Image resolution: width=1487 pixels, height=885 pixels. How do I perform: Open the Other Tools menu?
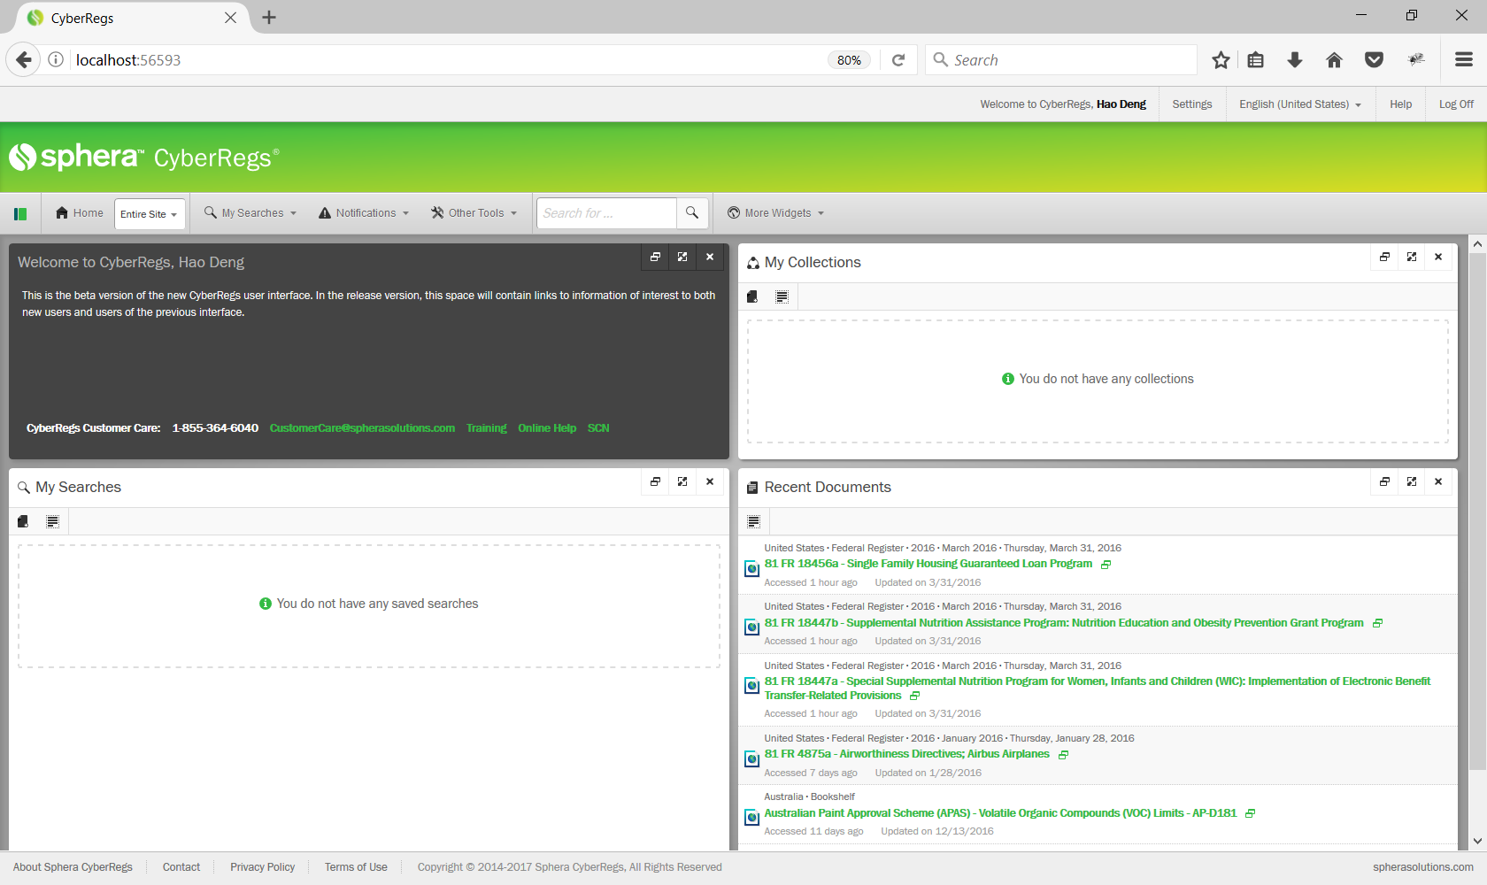474,213
